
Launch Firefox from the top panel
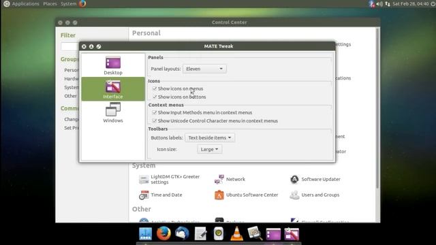82,3
